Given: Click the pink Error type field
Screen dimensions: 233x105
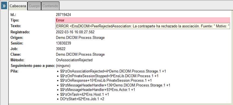Looking at the screenshot, I should (x=143, y=20).
